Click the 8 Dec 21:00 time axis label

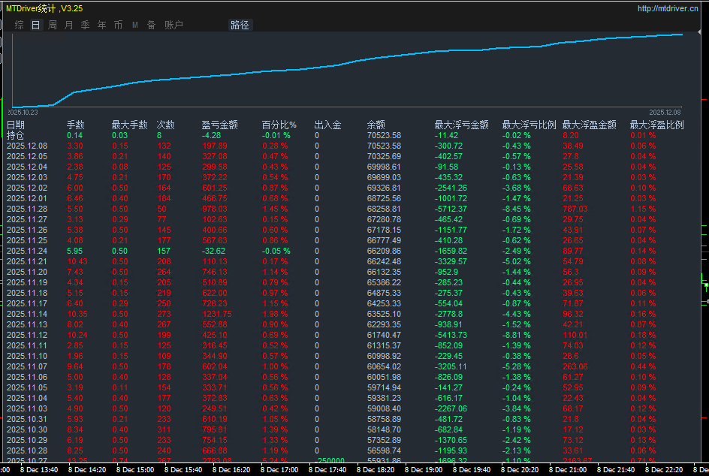tap(568, 470)
